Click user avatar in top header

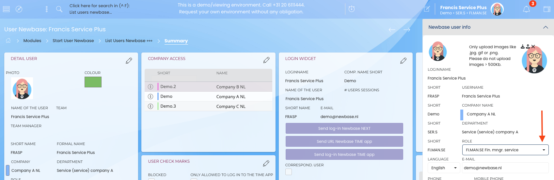coord(497,9)
